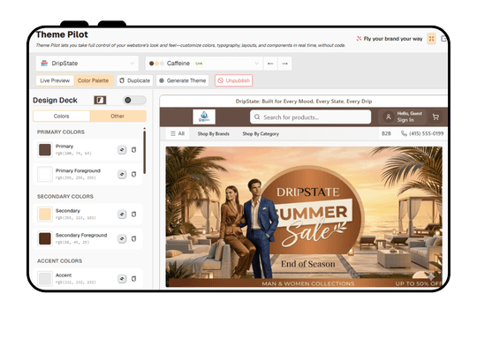Click the SECONDARY COLORS section heading

(x=65, y=196)
